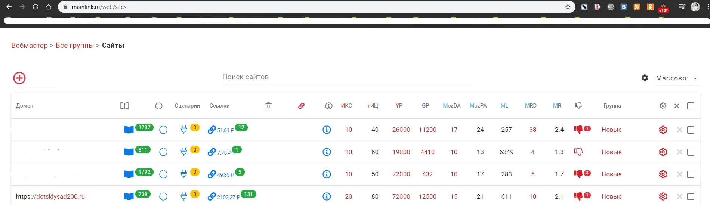Sort by ИКС column header
Image resolution: width=710 pixels, height=205 pixels.
click(346, 106)
